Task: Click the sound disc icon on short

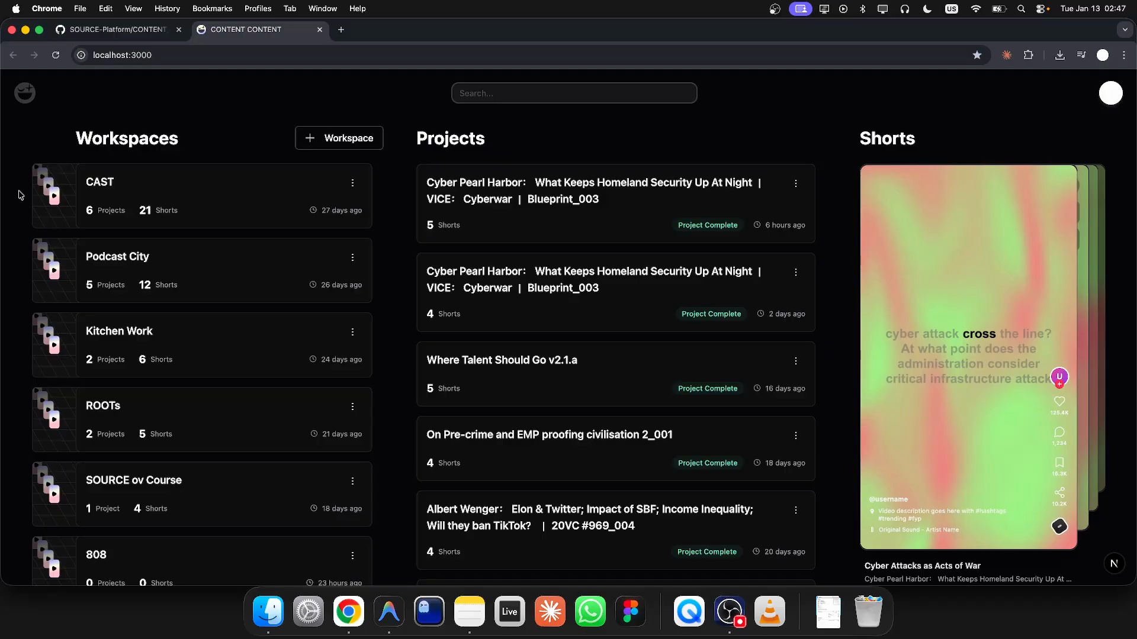Action: coord(1059,526)
